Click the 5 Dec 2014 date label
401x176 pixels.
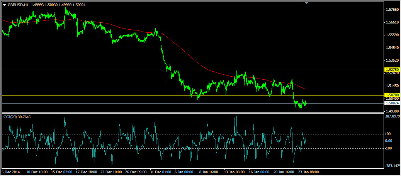pos(12,172)
